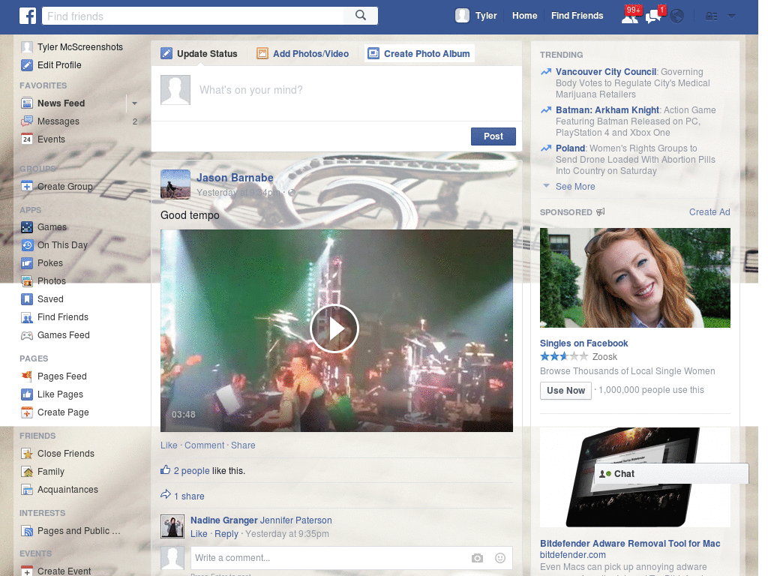Screen dimensions: 768x576
Task: Go to Home in top bar
Action: pyautogui.click(x=524, y=16)
